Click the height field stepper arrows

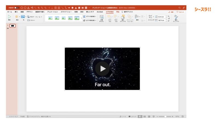(x=166, y=17)
